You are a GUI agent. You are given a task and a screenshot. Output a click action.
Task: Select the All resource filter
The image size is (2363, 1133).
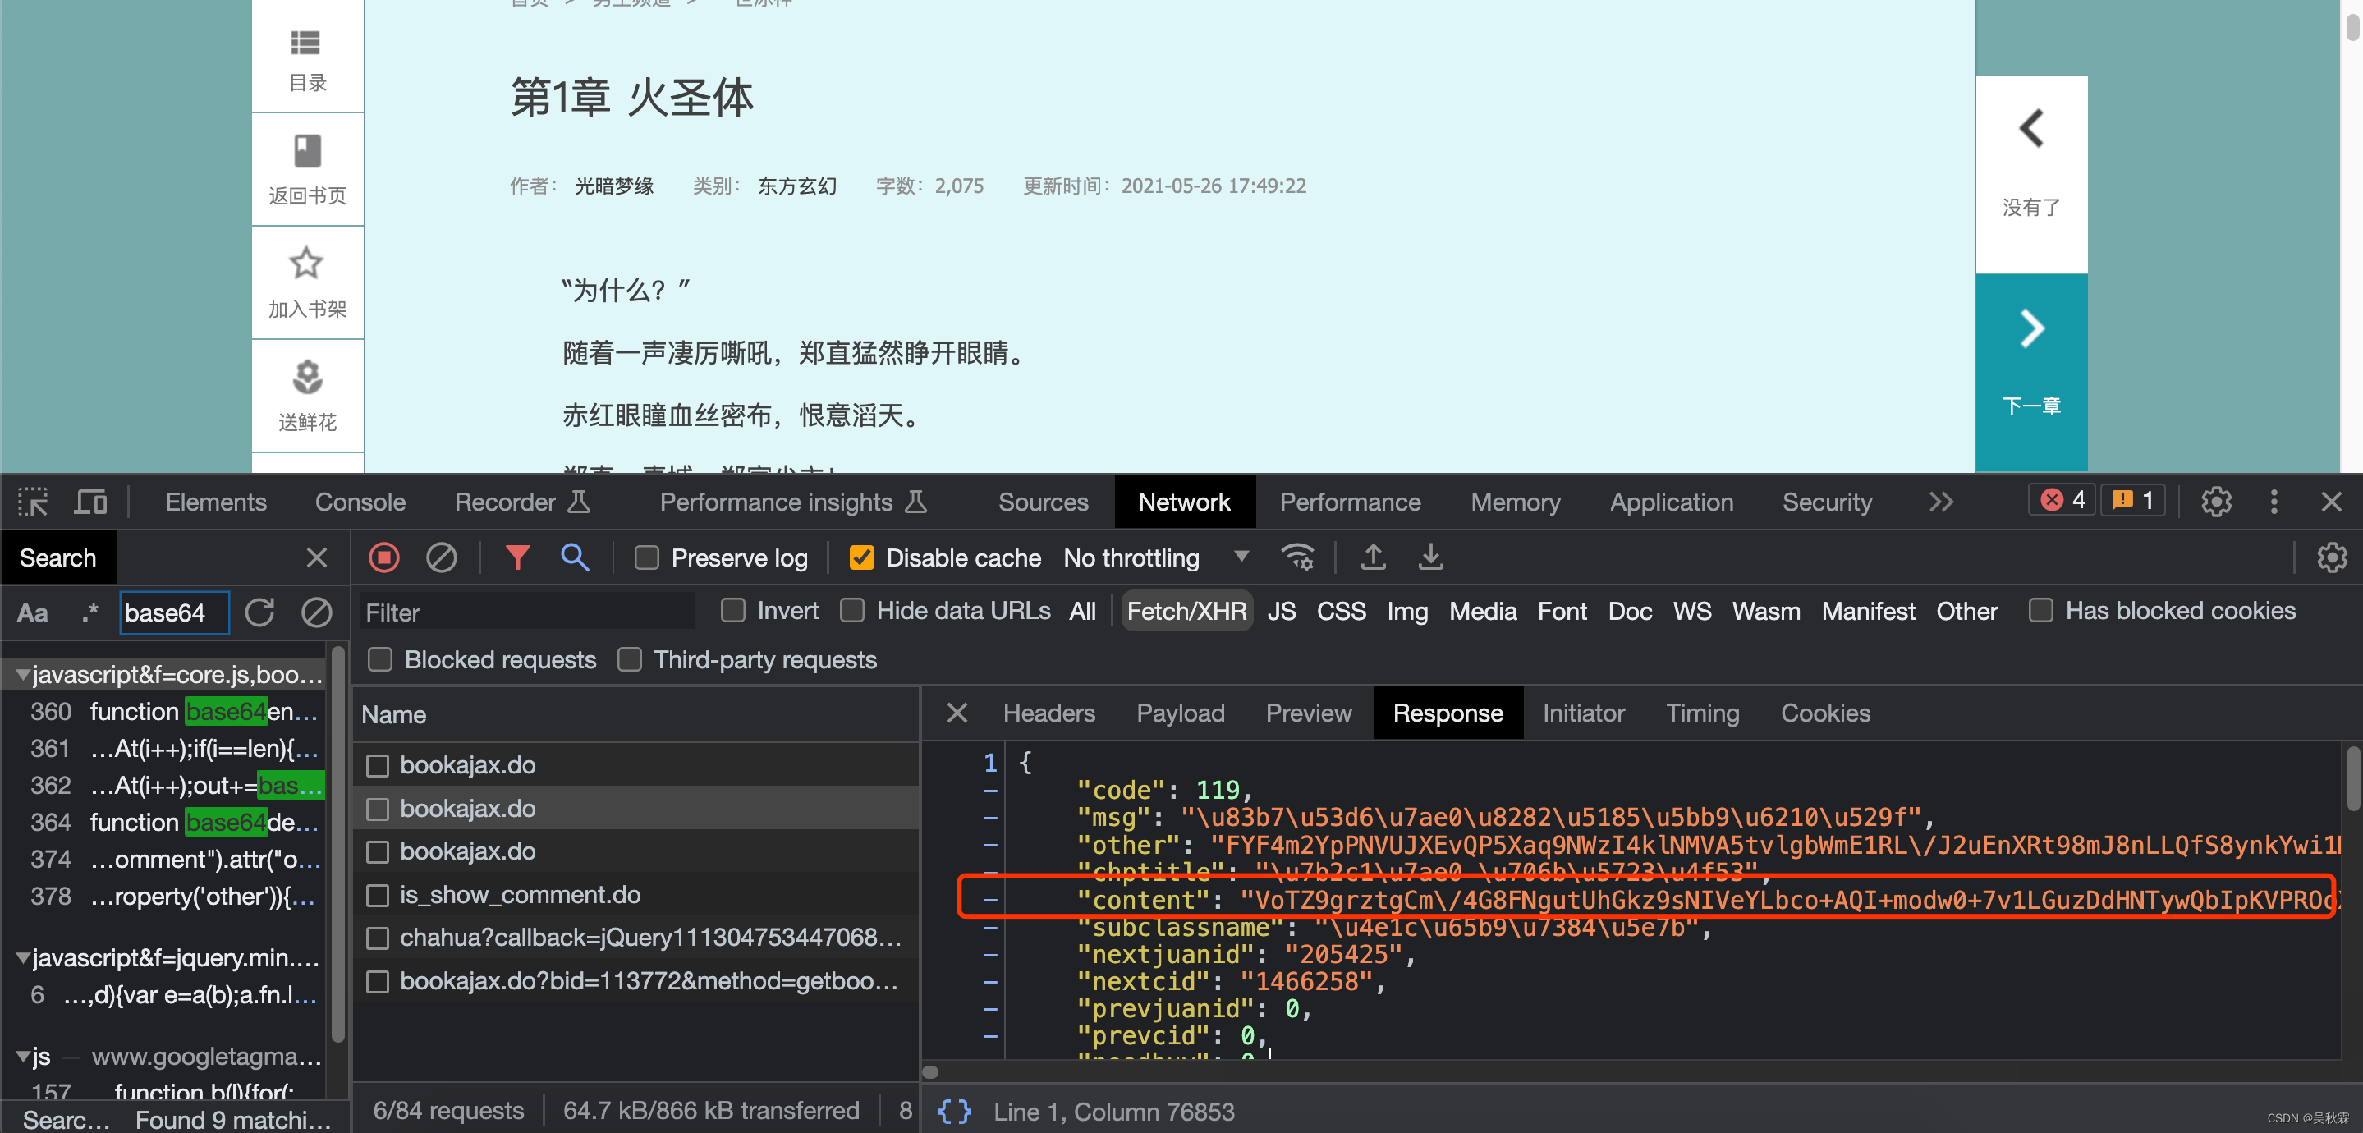click(x=1082, y=611)
